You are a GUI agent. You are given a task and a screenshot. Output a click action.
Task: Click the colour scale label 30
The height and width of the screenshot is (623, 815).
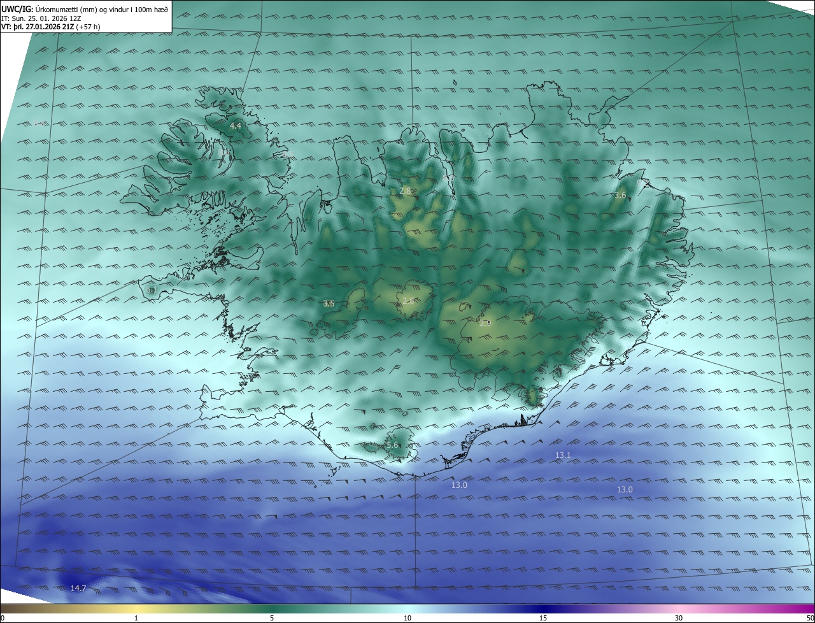pyautogui.click(x=679, y=618)
